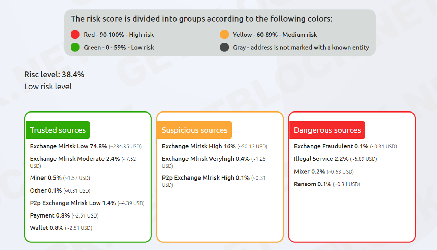The height and width of the screenshot is (250, 437).
Task: Click the Wallet 0.8% entry
Action: 61,228
